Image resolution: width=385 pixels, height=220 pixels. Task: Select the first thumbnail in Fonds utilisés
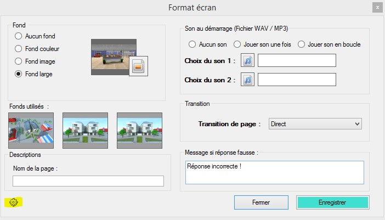coord(31,131)
